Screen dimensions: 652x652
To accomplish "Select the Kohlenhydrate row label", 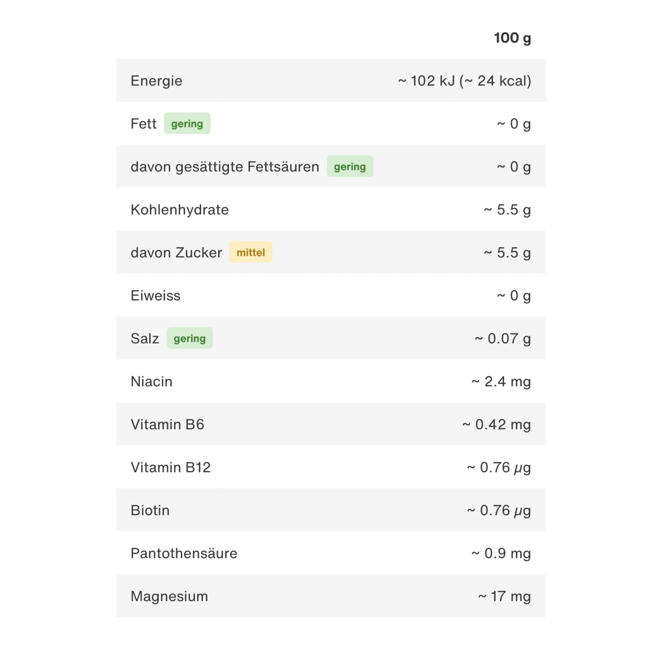I will coord(180,209).
